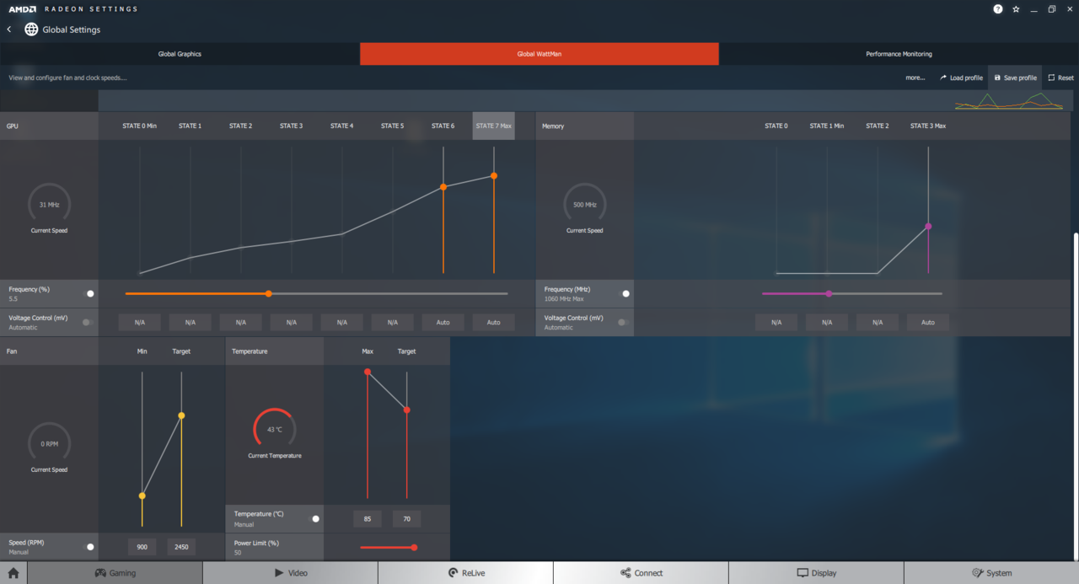Select the Global WattMan tab
The height and width of the screenshot is (584, 1079).
click(x=539, y=54)
